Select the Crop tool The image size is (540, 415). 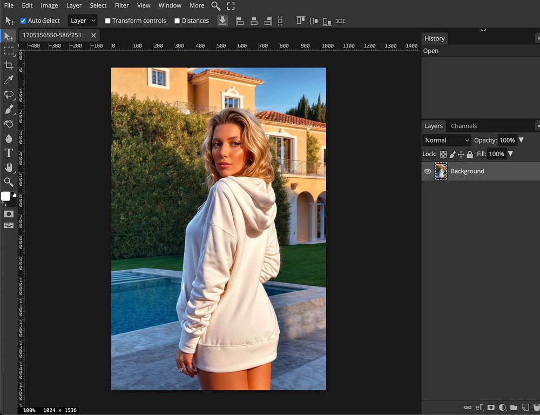click(x=9, y=65)
